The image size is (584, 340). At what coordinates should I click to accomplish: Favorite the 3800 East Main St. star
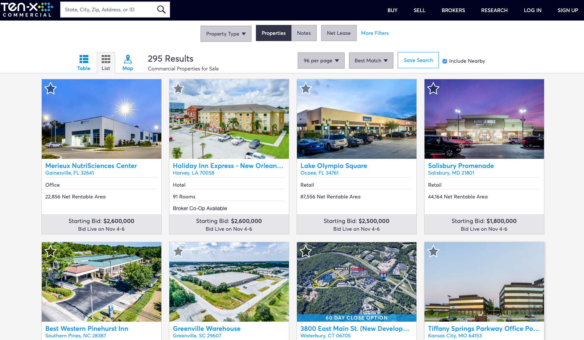306,251
